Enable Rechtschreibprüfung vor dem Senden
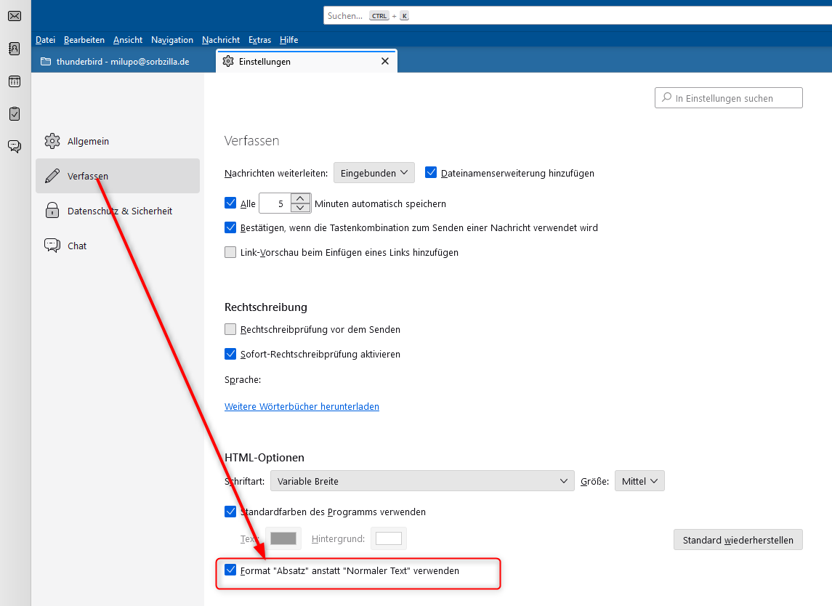Screen dimensions: 832x606 230,329
